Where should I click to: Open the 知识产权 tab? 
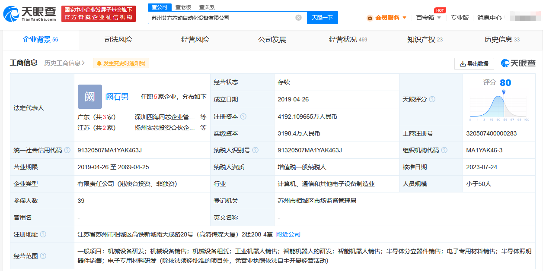click(425, 40)
